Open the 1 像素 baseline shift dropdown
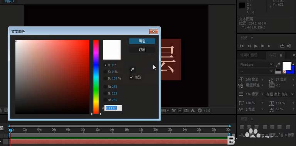The image size is (296, 146). click(x=262, y=109)
